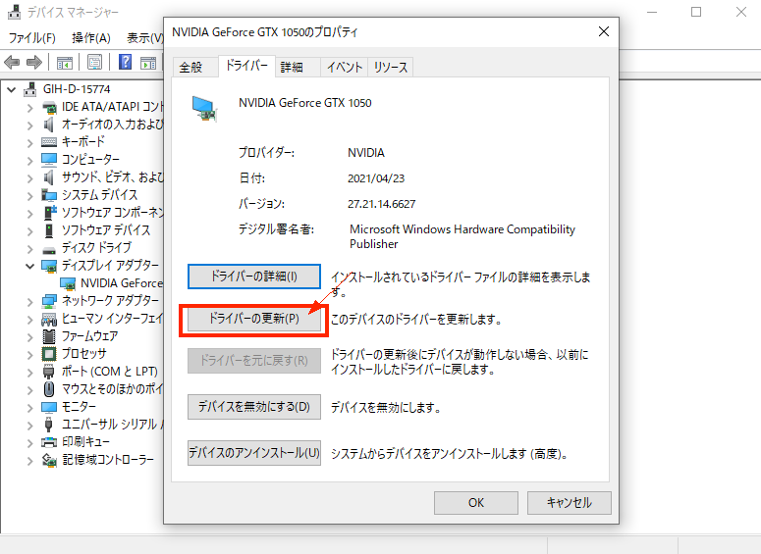The height and width of the screenshot is (554, 761).
Task: Click the IDE ATA/ATAPI controller icon
Action: 49,107
